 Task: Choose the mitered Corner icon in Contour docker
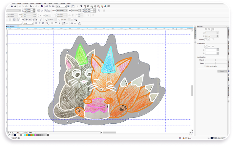click(206, 39)
